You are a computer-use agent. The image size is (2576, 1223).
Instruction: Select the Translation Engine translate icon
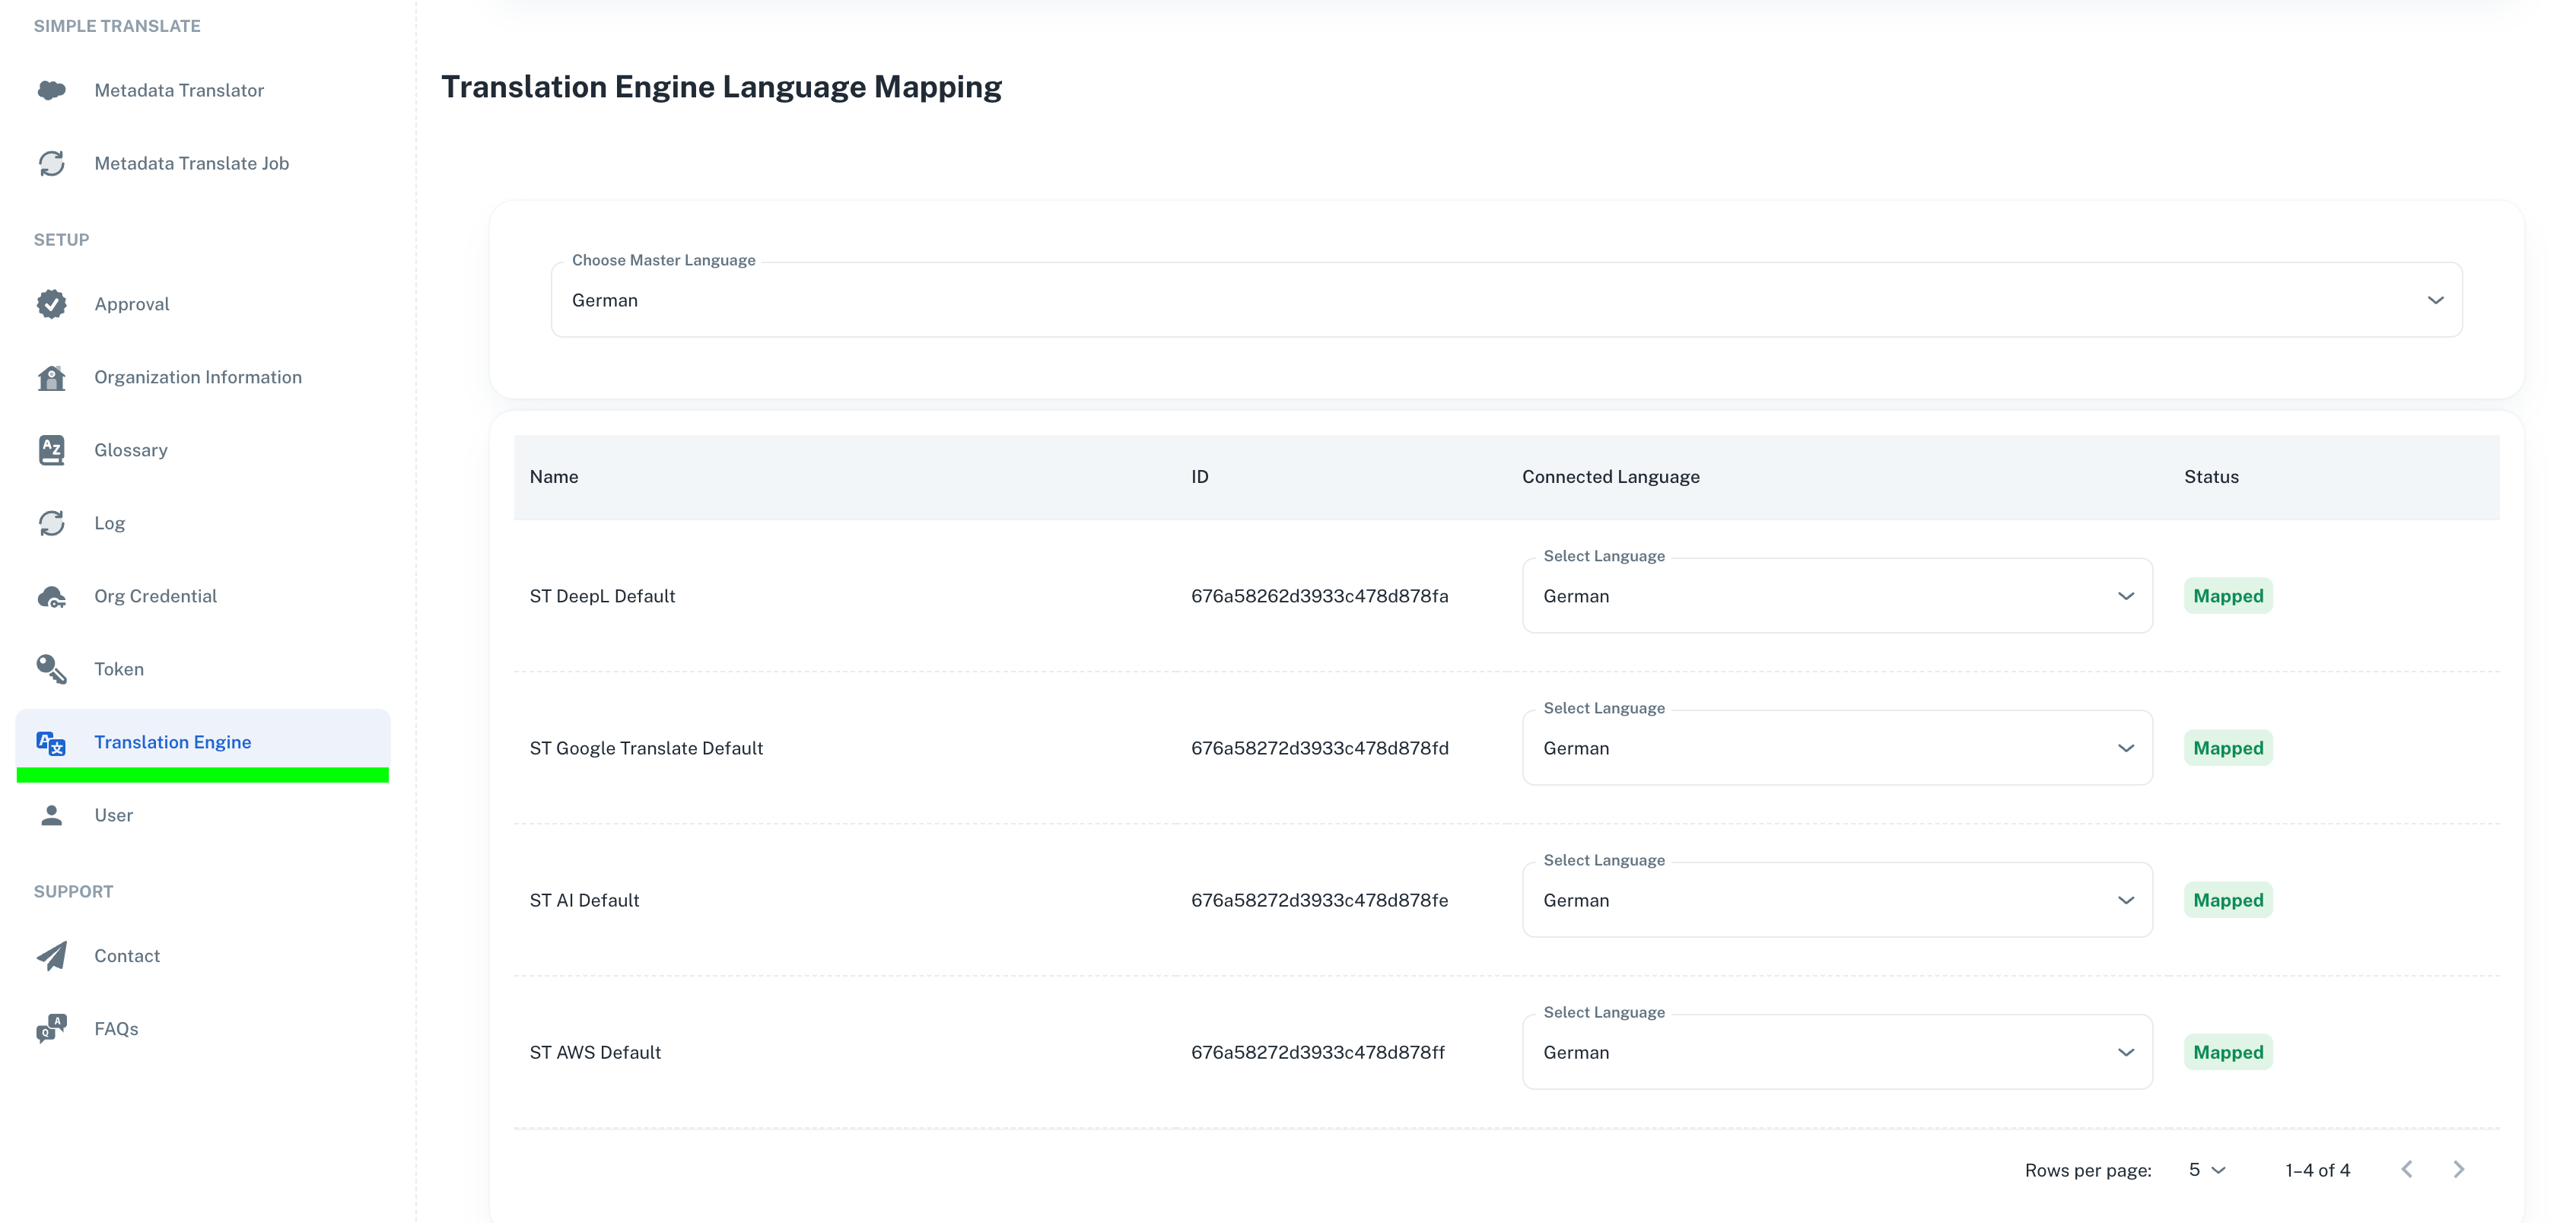point(51,742)
